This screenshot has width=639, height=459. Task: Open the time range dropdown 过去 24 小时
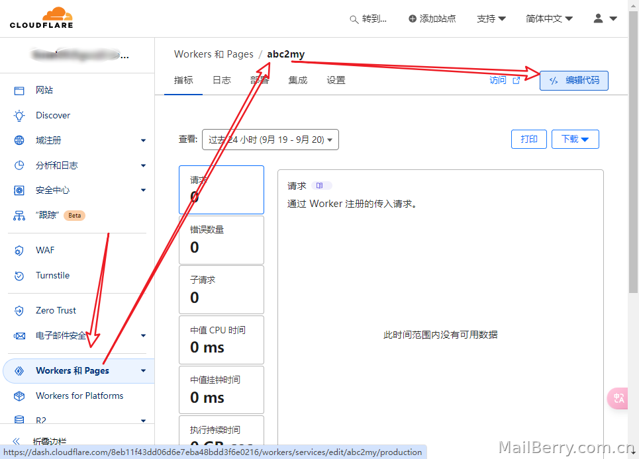(x=270, y=140)
